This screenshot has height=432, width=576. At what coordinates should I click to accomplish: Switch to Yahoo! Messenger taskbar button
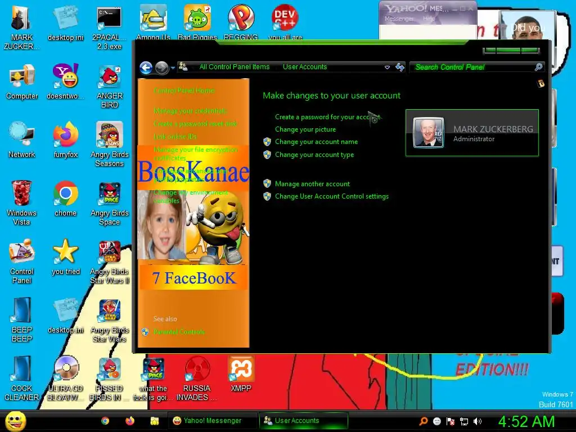coord(212,421)
